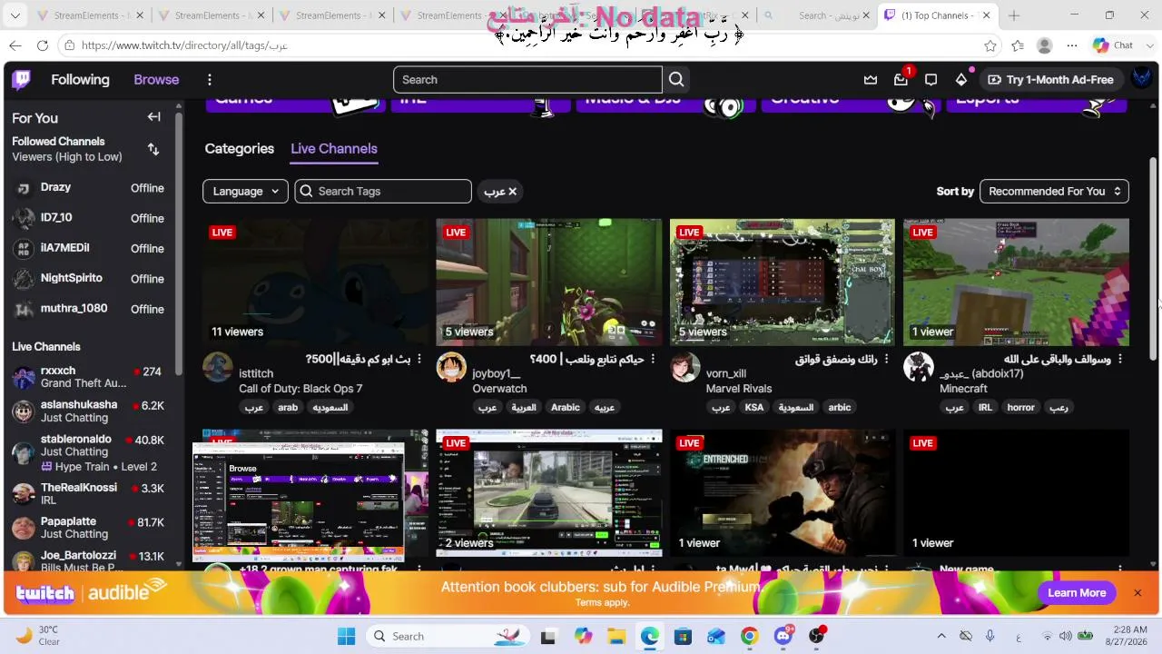Open isttitch channel avatar
The height and width of the screenshot is (654, 1162).
click(x=218, y=367)
